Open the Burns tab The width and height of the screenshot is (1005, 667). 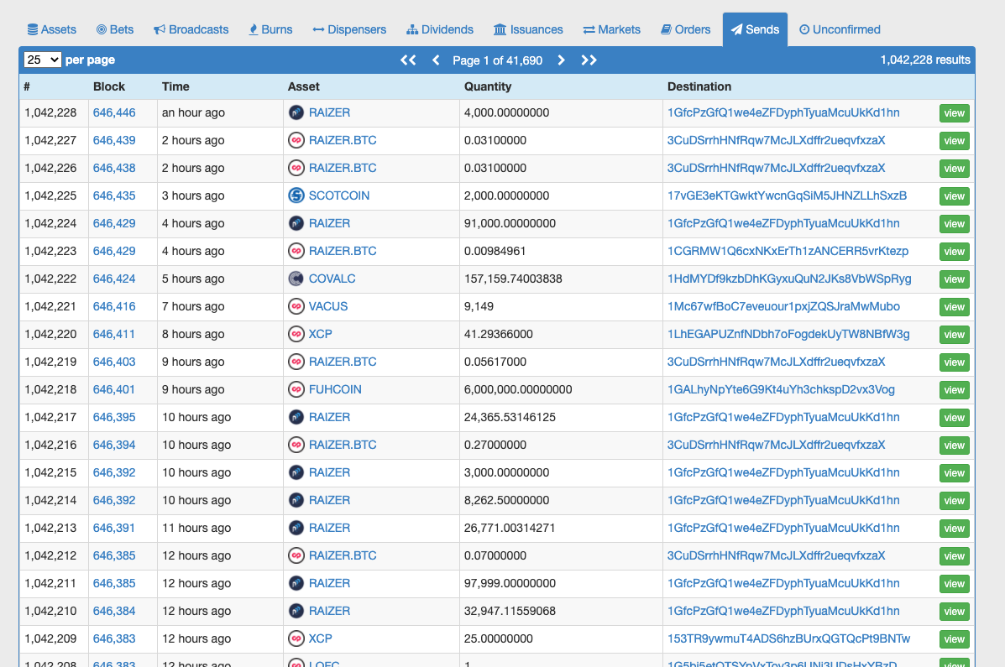(x=270, y=29)
